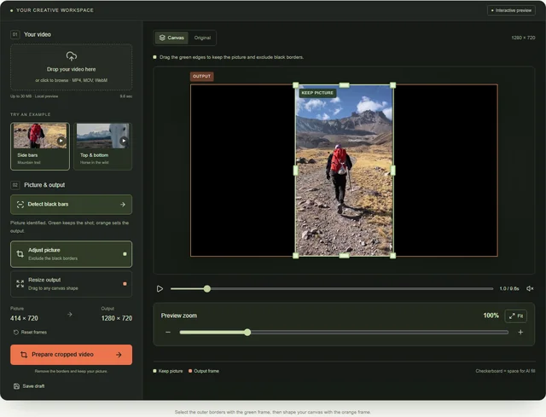
Task: Increase preview zoom with plus icon
Action: pyautogui.click(x=520, y=332)
